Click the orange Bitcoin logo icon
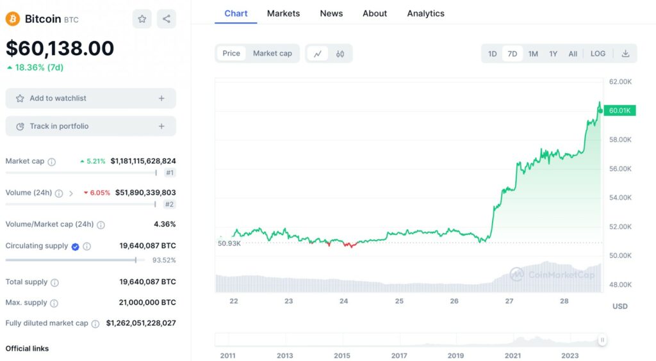This screenshot has height=361, width=656. [13, 19]
